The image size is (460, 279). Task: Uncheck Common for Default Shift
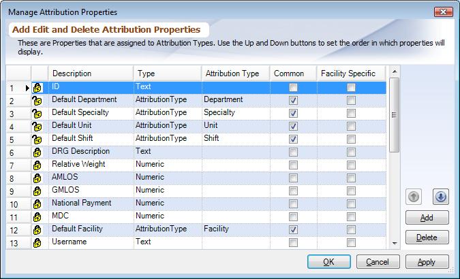click(293, 139)
